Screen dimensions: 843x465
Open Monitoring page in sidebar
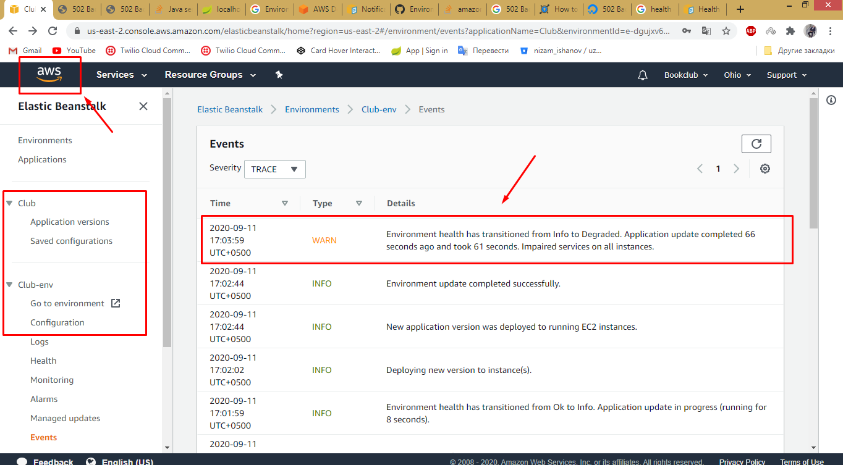click(x=52, y=380)
